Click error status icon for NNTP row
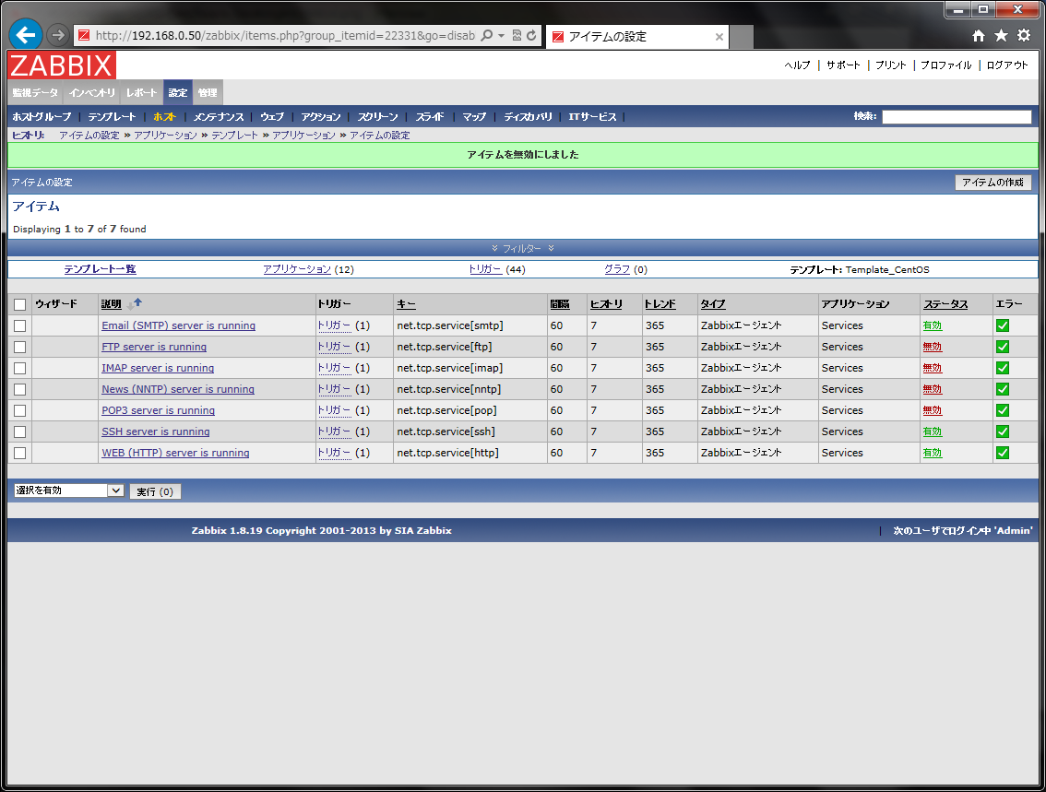The image size is (1046, 792). click(x=1002, y=389)
